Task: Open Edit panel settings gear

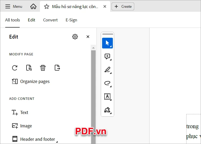Action: click(75, 37)
